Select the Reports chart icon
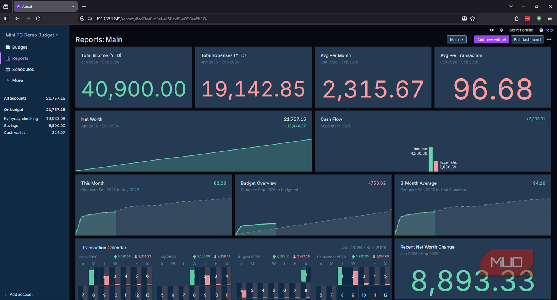This screenshot has height=300, width=557. (7, 58)
